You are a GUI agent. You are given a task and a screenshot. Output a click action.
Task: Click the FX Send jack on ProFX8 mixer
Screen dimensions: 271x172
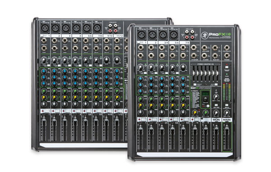pos(204,56)
